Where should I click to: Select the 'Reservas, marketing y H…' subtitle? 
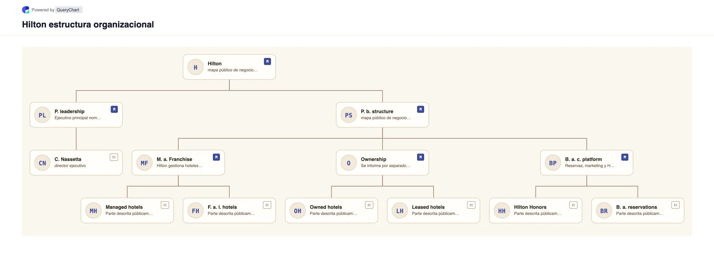click(590, 166)
